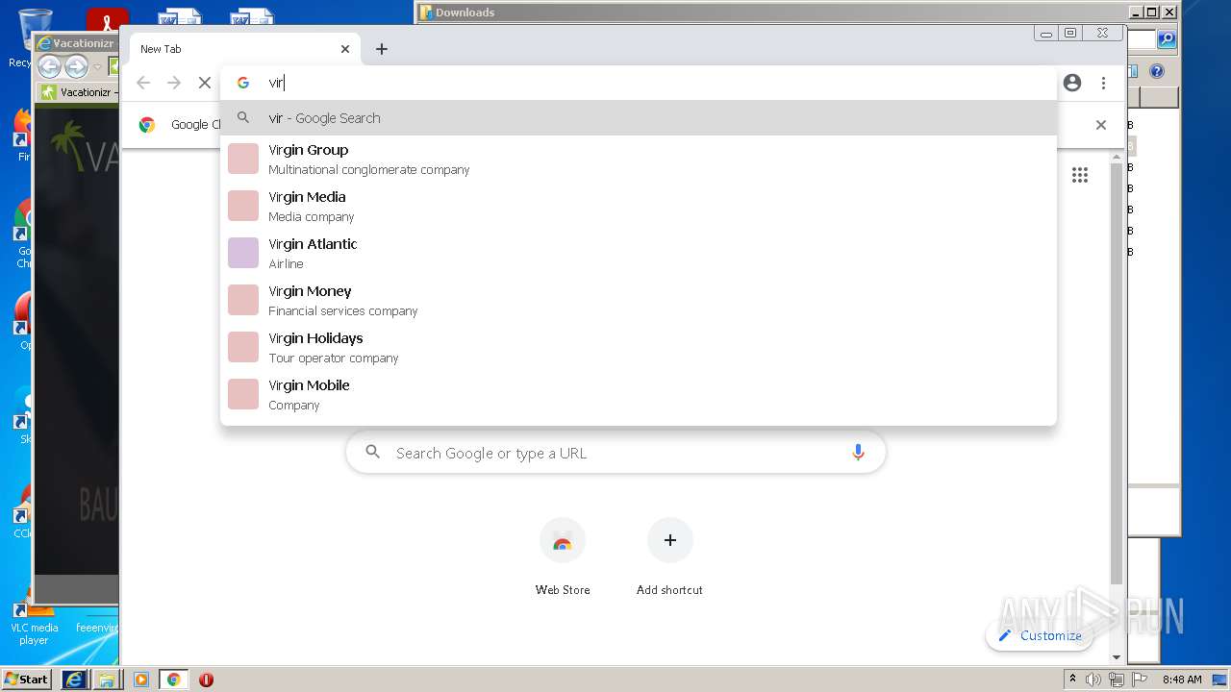Click the Add shortcut button
This screenshot has height=692, width=1231.
(669, 556)
